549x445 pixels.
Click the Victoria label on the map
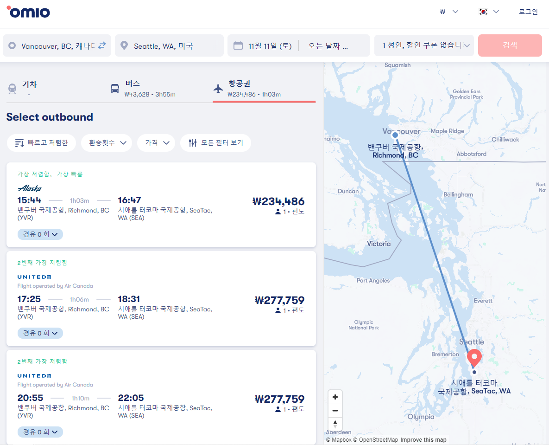pyautogui.click(x=379, y=244)
